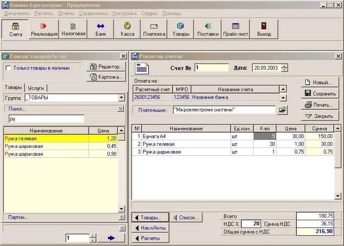Expand the bottom empty panel chevron
The image size is (344, 246).
click(x=122, y=228)
